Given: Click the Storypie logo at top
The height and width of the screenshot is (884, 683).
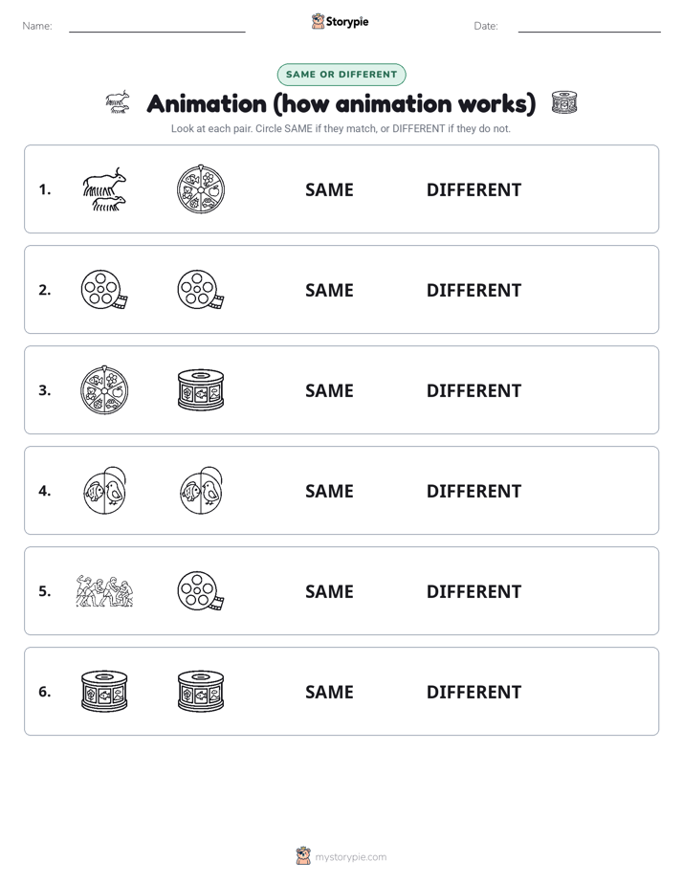Looking at the screenshot, I should coord(341,22).
